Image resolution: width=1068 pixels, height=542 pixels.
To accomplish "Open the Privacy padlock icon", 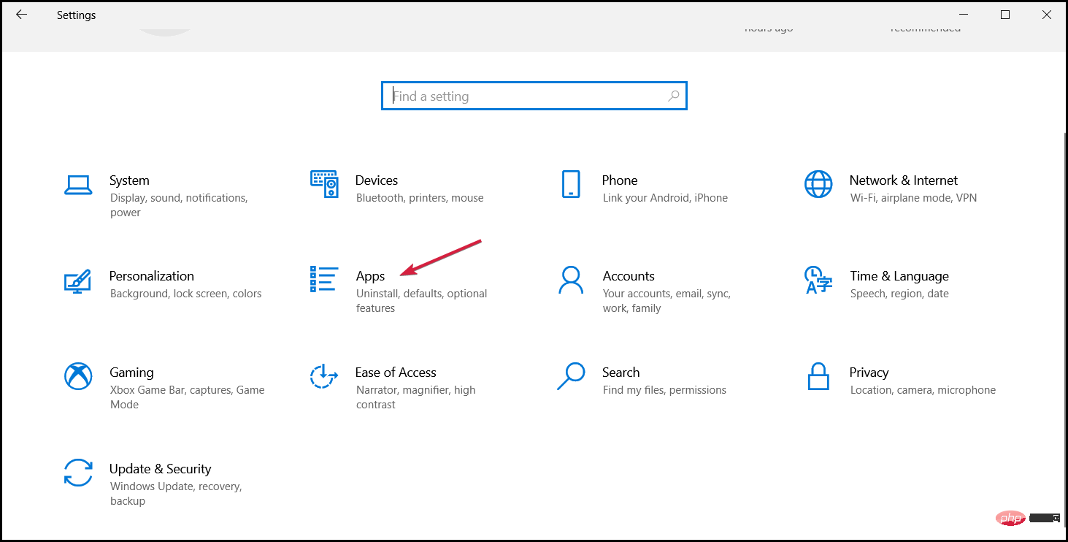I will (818, 376).
